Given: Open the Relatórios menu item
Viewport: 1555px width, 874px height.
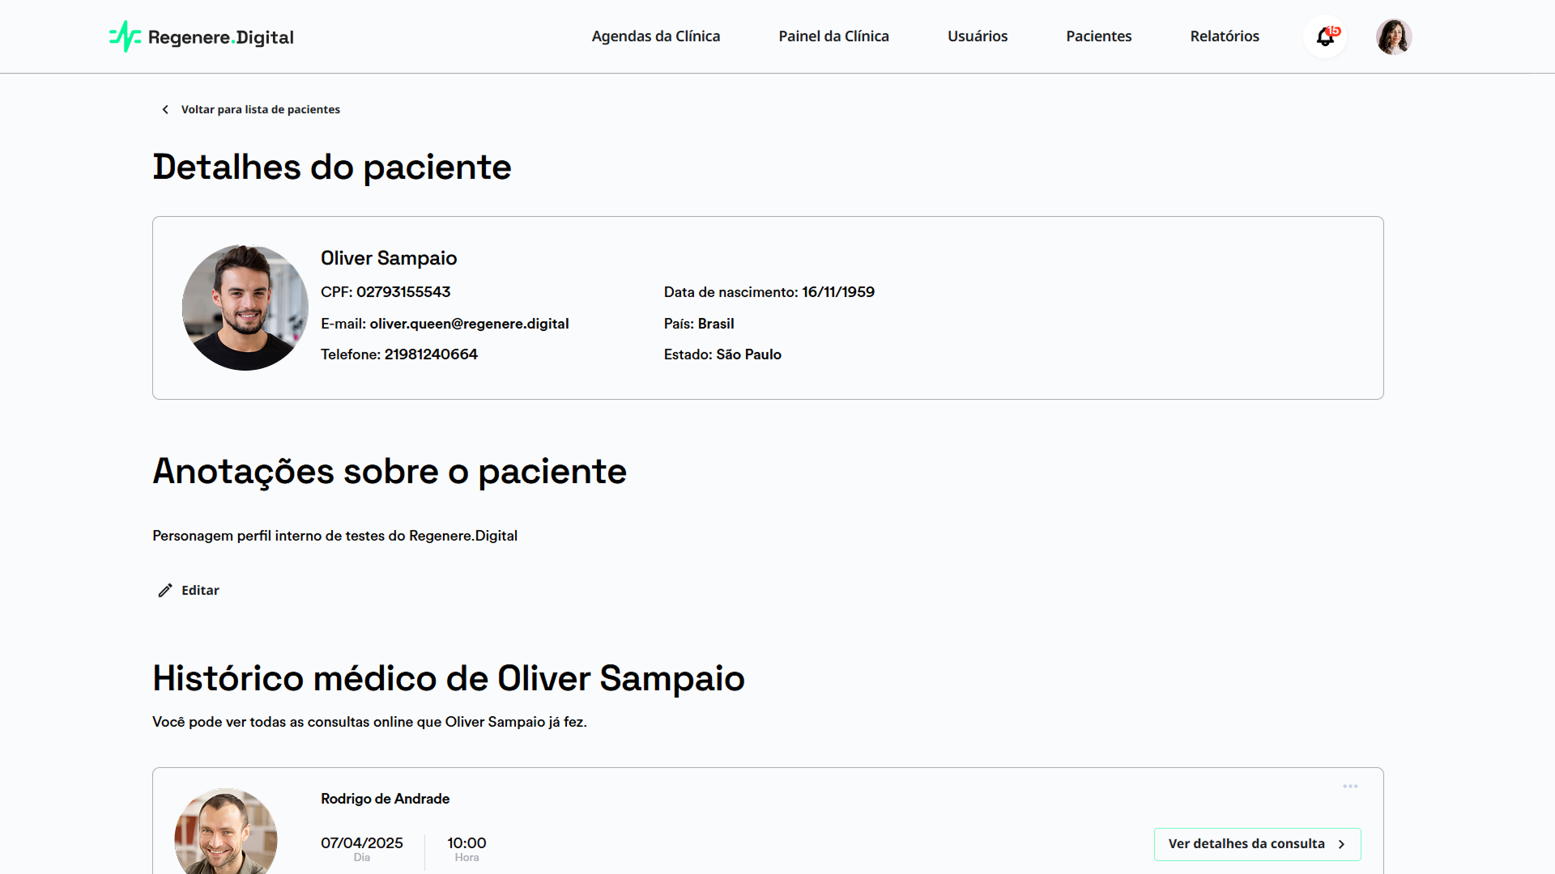Looking at the screenshot, I should click(x=1224, y=36).
